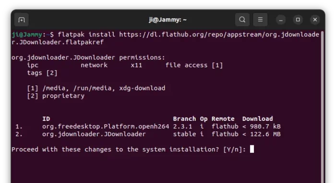Close the terminal window
The width and height of the screenshot is (336, 183).
[315, 20]
